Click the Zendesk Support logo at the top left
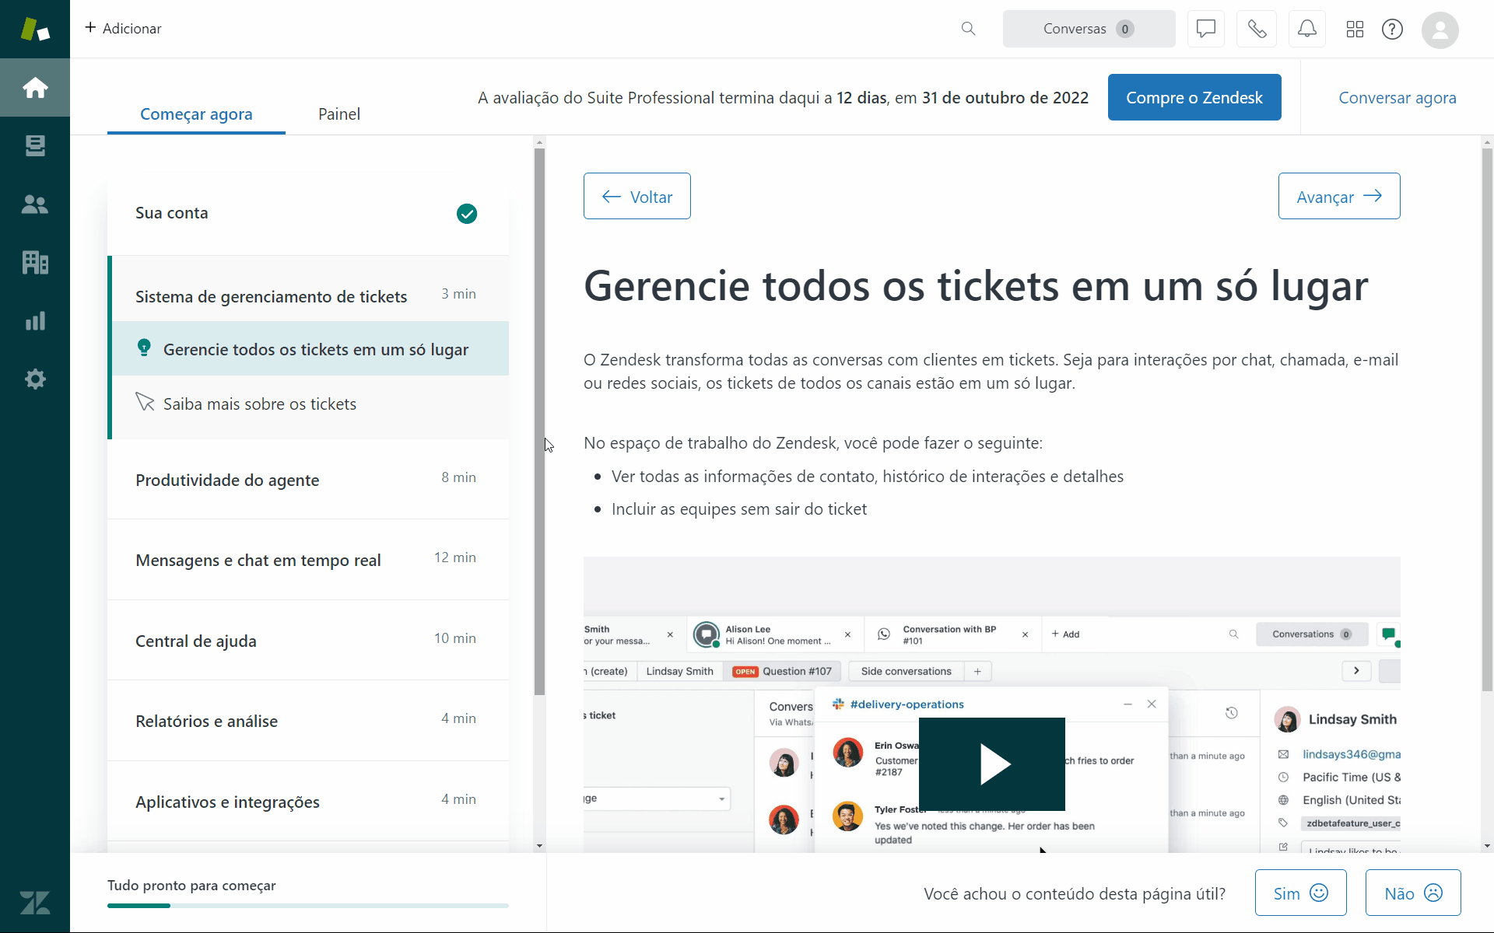Screen dimensions: 1494x933 tap(35, 29)
